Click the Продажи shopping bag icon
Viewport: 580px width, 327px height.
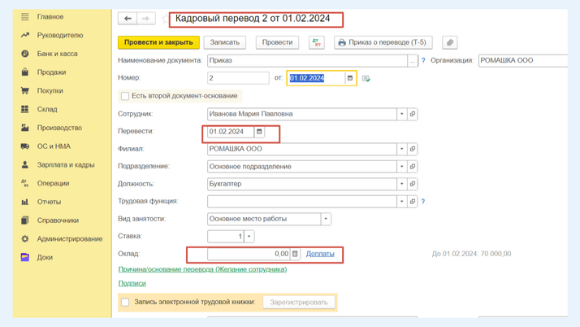click(25, 72)
